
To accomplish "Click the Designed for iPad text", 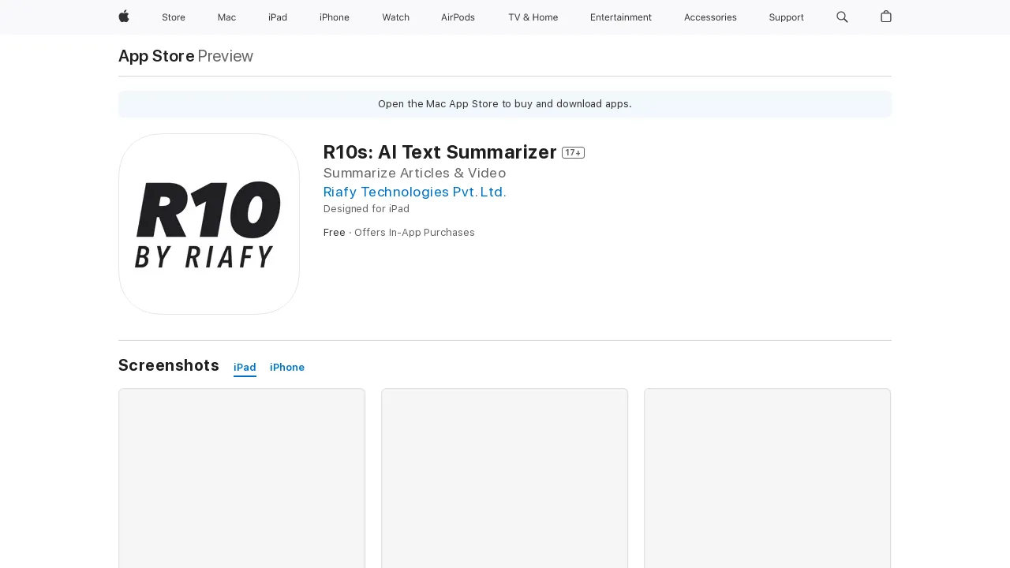I will point(366,209).
